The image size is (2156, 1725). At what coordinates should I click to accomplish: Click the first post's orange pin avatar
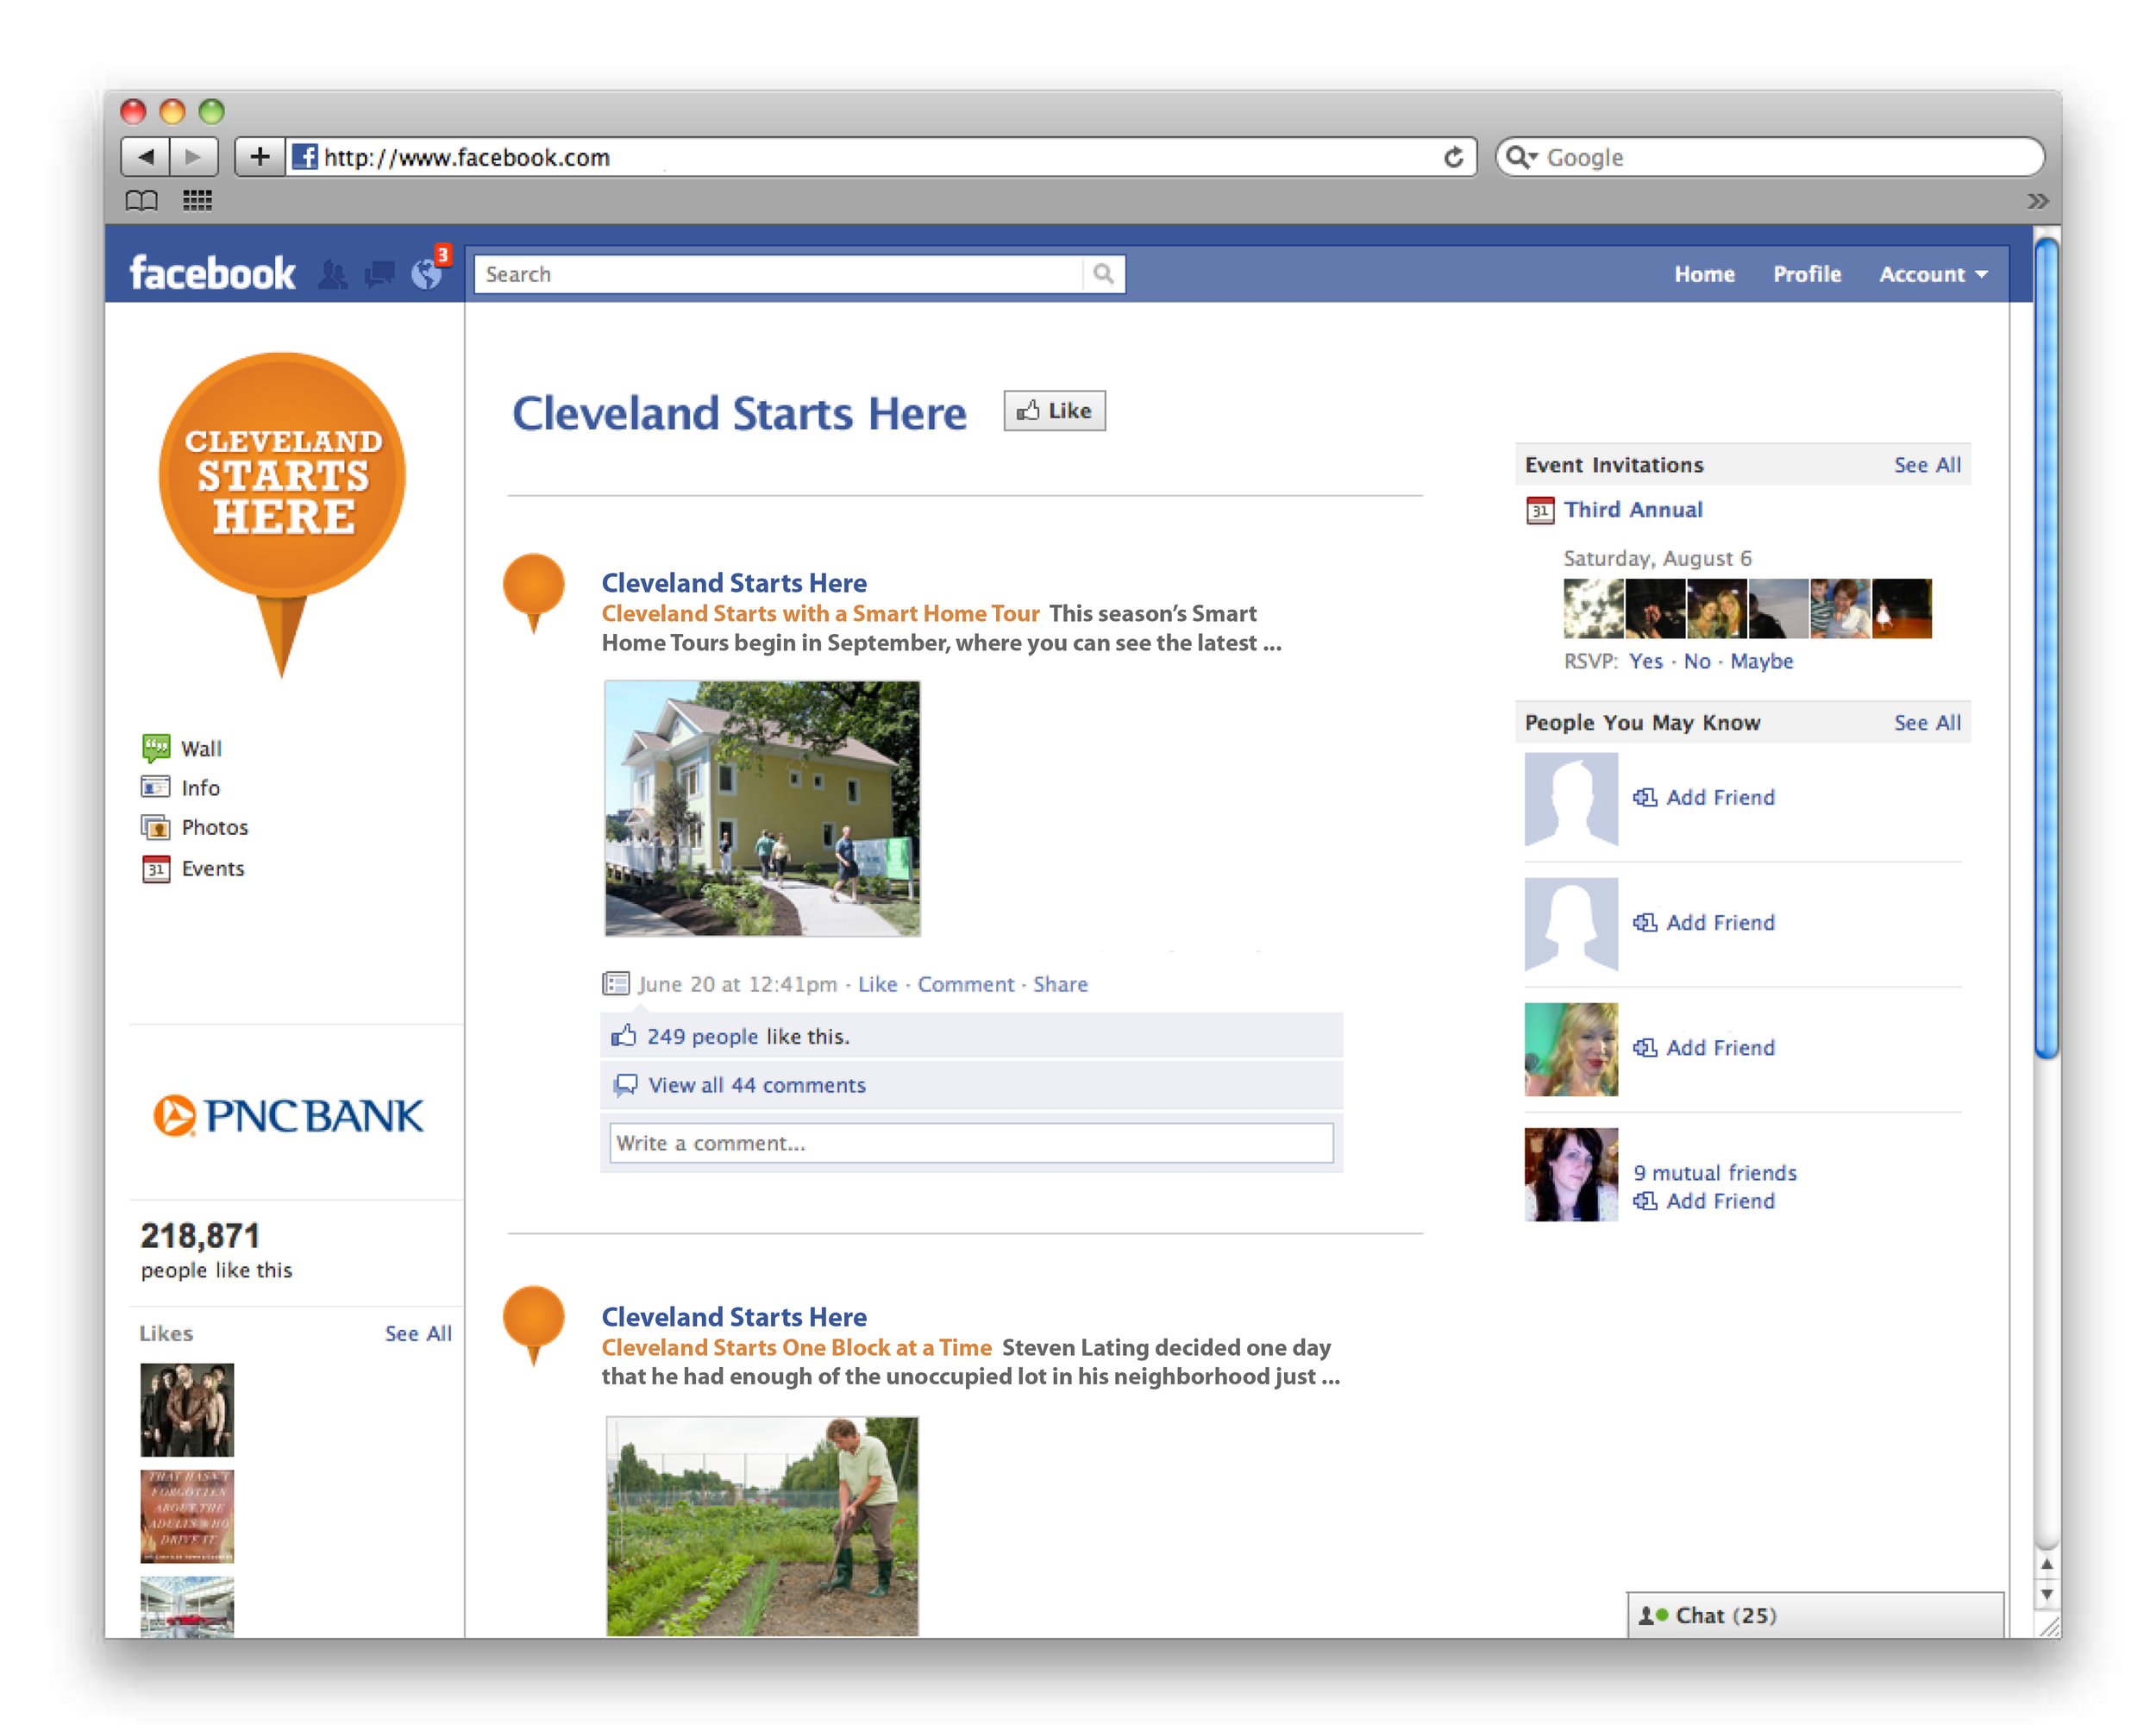(x=533, y=593)
